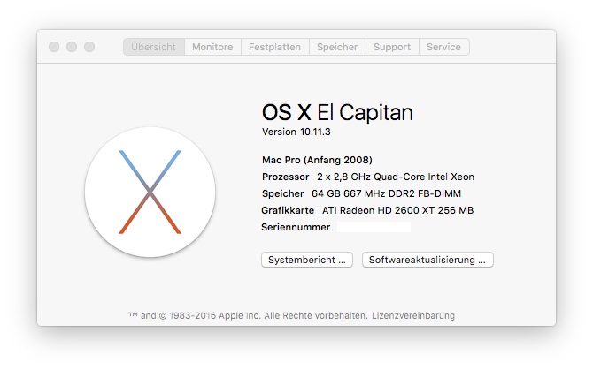Select the Festplatten tab

[x=274, y=47]
